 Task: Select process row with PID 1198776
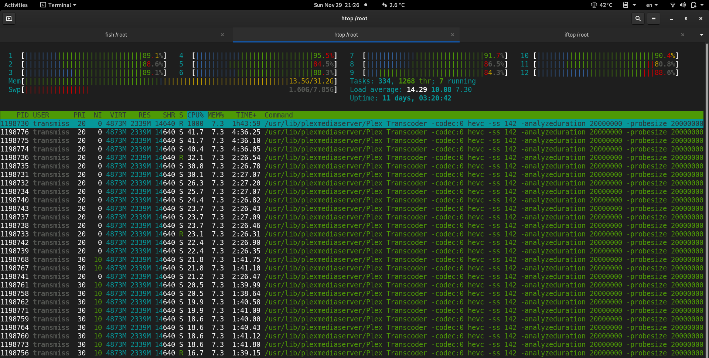click(x=352, y=132)
